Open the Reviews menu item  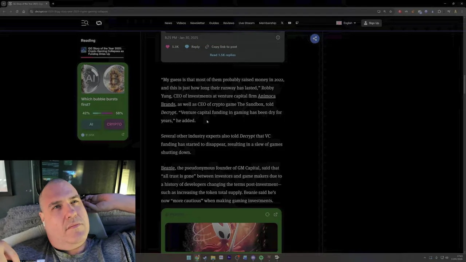coord(229,23)
